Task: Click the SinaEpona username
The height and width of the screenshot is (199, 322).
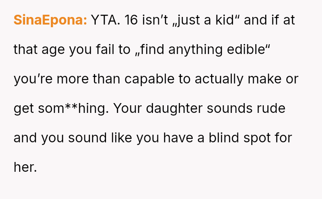Action: click(x=50, y=21)
